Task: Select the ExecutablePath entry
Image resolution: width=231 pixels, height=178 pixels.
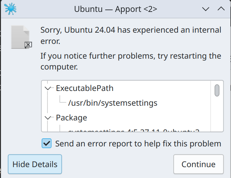Action: pyautogui.click(x=84, y=88)
